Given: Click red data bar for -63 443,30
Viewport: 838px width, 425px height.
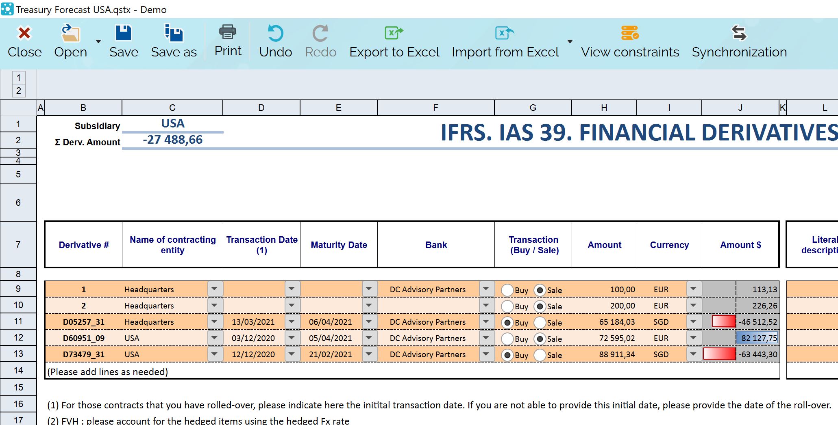Looking at the screenshot, I should (x=719, y=354).
